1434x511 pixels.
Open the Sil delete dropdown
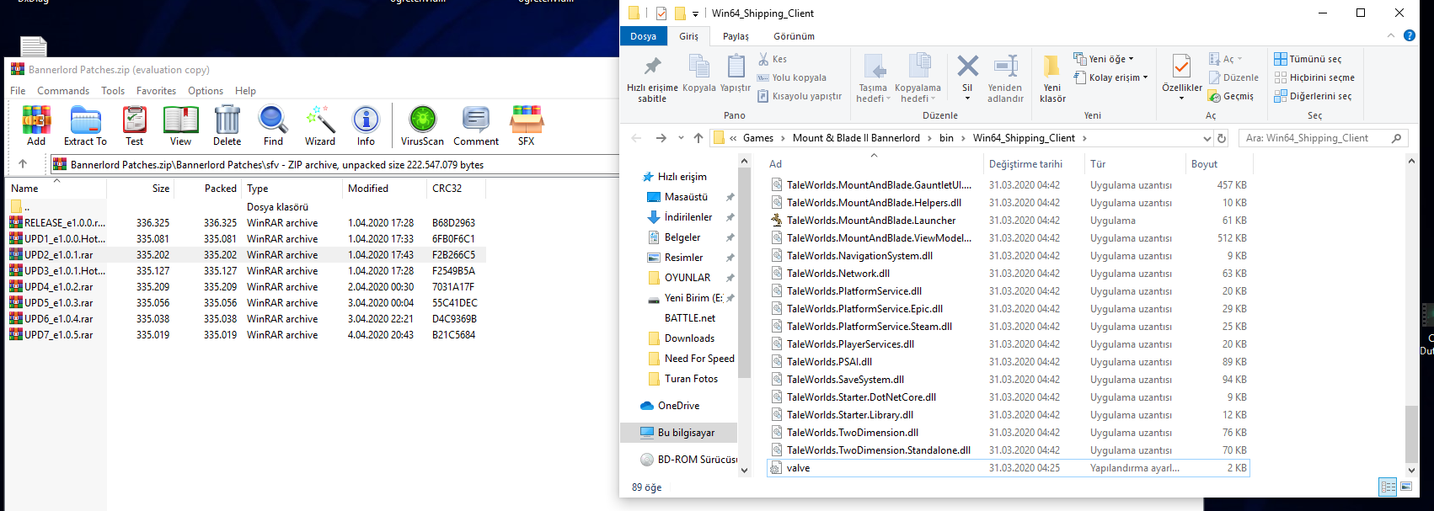click(x=967, y=98)
